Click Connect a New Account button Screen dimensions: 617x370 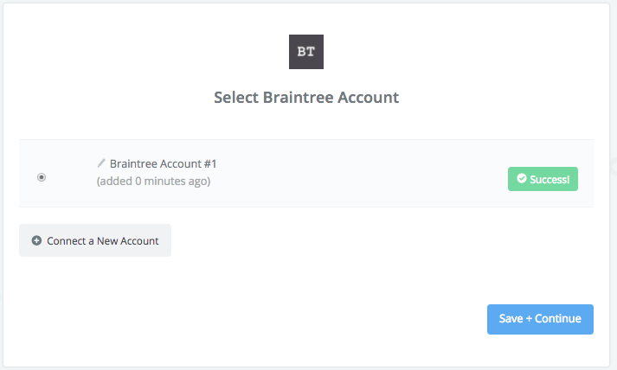point(95,240)
